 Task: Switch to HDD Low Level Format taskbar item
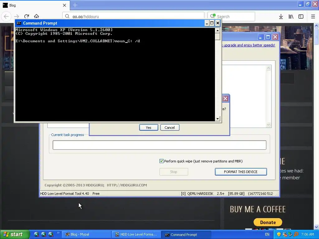click(x=136, y=234)
